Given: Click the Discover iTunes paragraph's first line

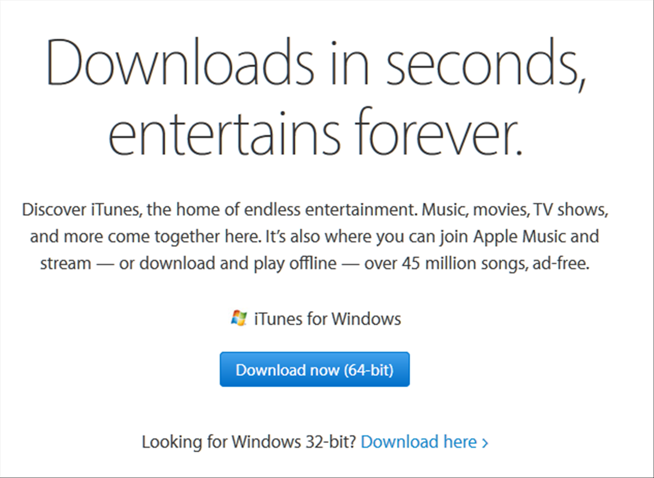Looking at the screenshot, I should coord(315,209).
